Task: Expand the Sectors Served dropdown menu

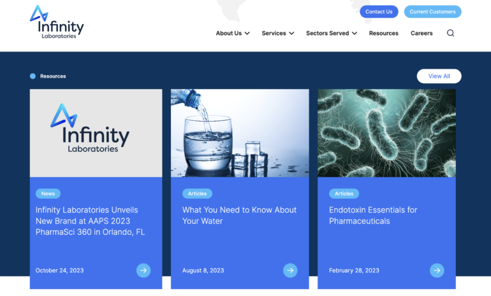Action: point(331,33)
